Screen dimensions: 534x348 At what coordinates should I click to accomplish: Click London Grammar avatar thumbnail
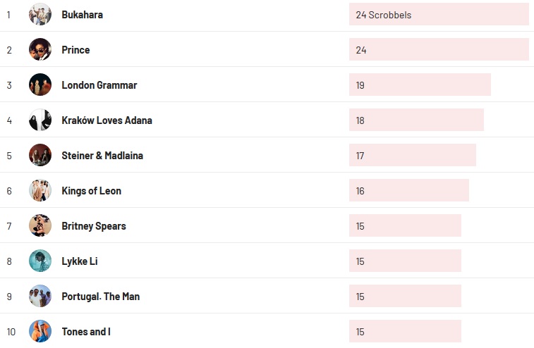pyautogui.click(x=40, y=85)
